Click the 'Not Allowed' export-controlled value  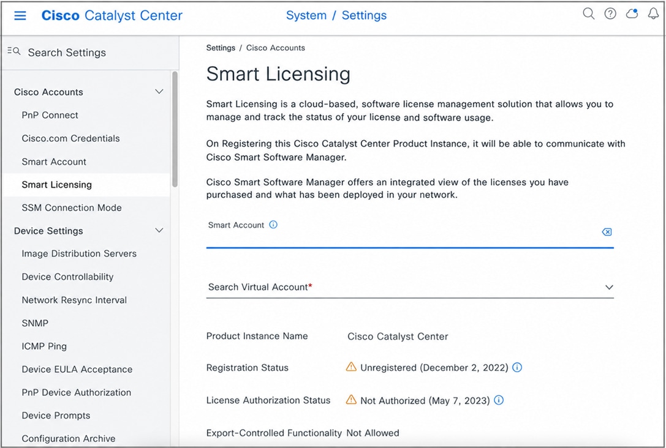[373, 433]
